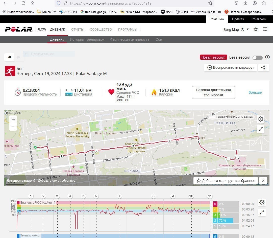This screenshot has width=273, height=238.
Task: Open the favorites star icon next to Serg Map
Action: [256, 29]
